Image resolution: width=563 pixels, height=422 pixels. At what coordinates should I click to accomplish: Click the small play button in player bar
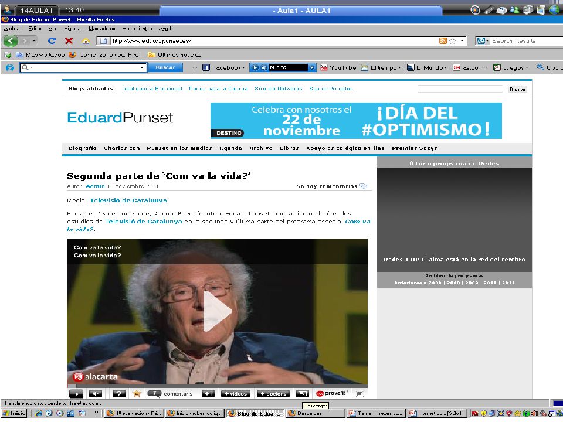pyautogui.click(x=76, y=394)
